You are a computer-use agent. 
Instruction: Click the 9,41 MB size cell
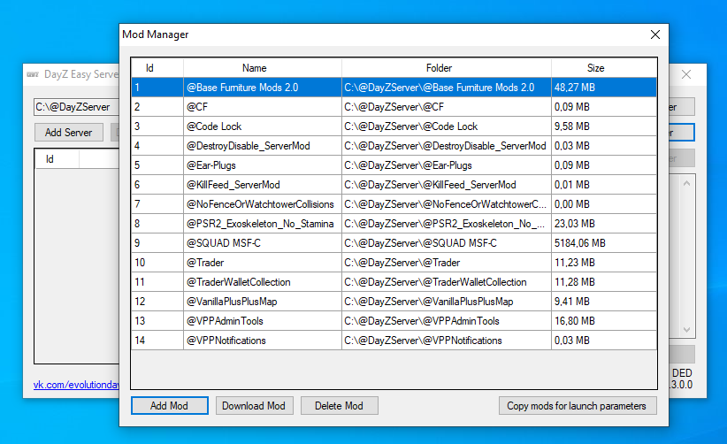[604, 302]
